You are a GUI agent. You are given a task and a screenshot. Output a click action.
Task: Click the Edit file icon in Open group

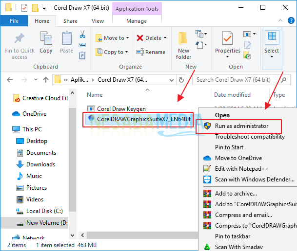(x=248, y=45)
